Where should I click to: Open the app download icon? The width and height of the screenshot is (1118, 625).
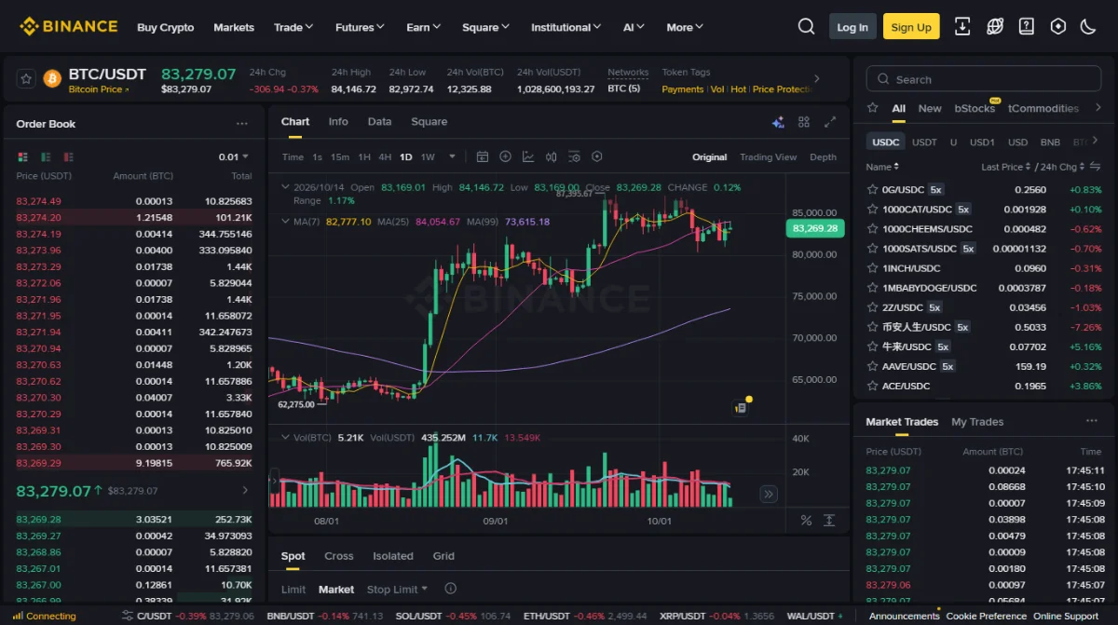(963, 26)
